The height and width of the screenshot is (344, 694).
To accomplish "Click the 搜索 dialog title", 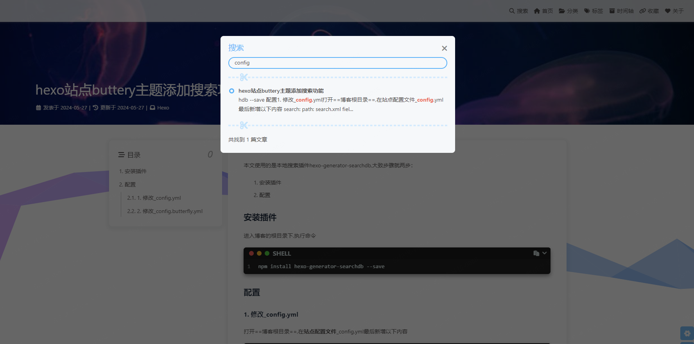I will (x=236, y=48).
